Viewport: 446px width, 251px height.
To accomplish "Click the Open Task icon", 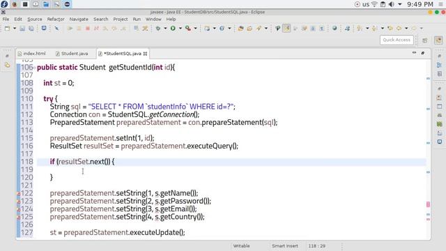I will (x=249, y=28).
